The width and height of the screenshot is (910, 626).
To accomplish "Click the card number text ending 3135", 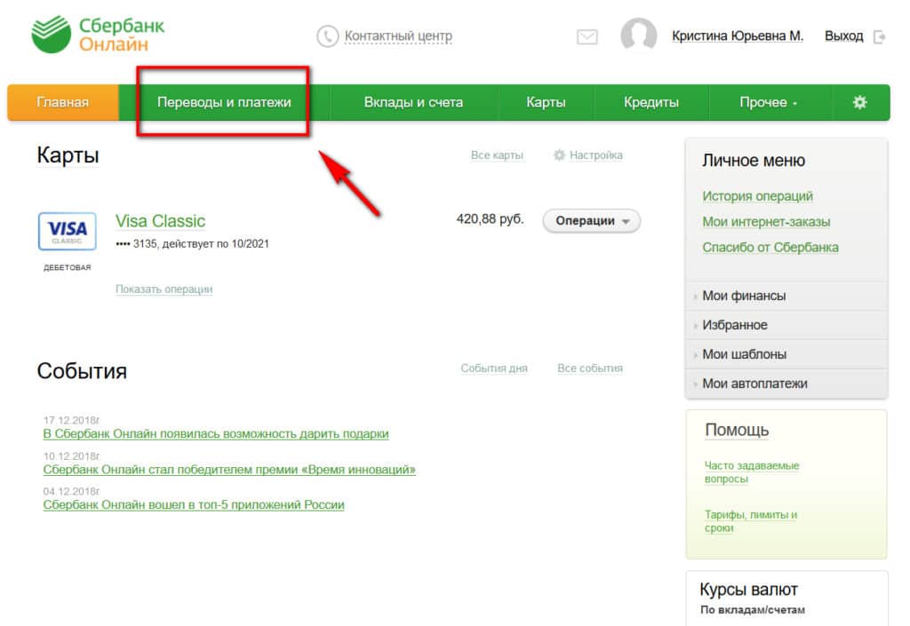I will click(192, 244).
